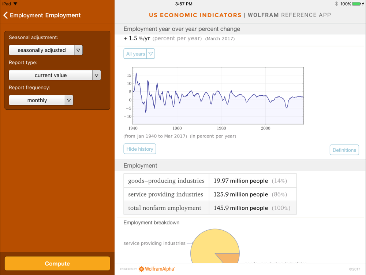Open the seasonally adjusted dropdown arrow

pos(78,50)
